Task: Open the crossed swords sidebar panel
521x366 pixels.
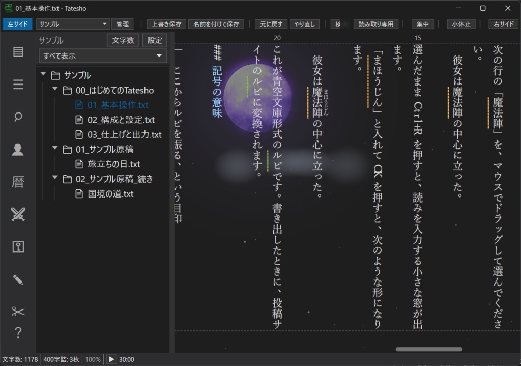Action: pyautogui.click(x=18, y=214)
